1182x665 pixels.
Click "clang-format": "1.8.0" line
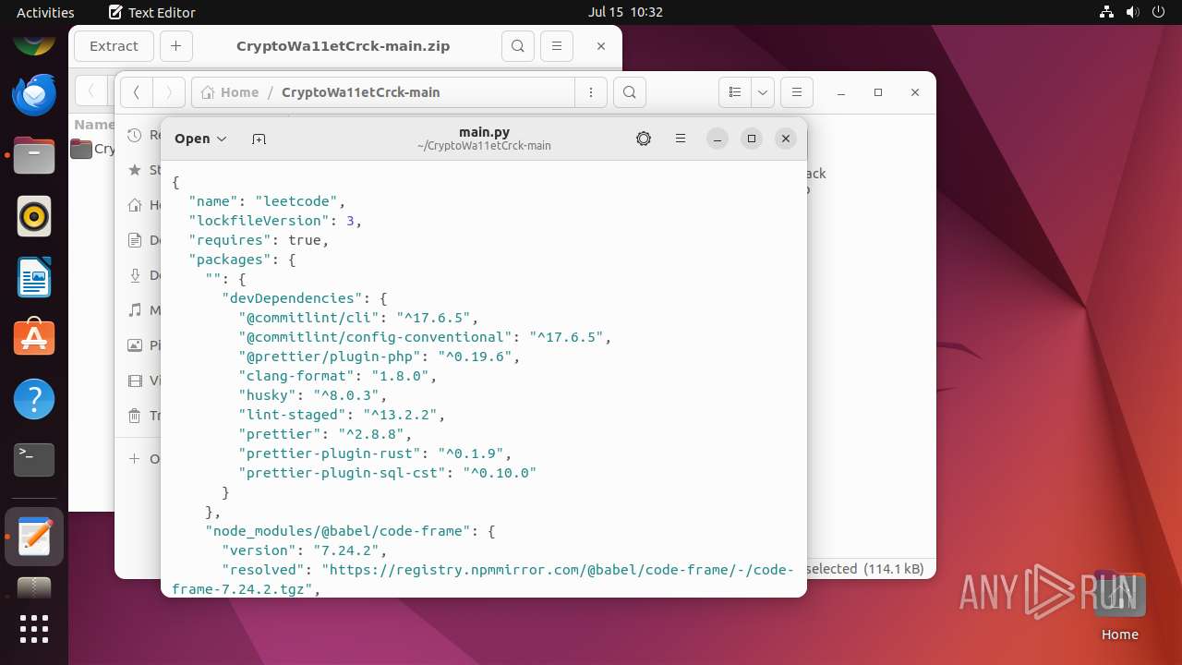tap(337, 376)
